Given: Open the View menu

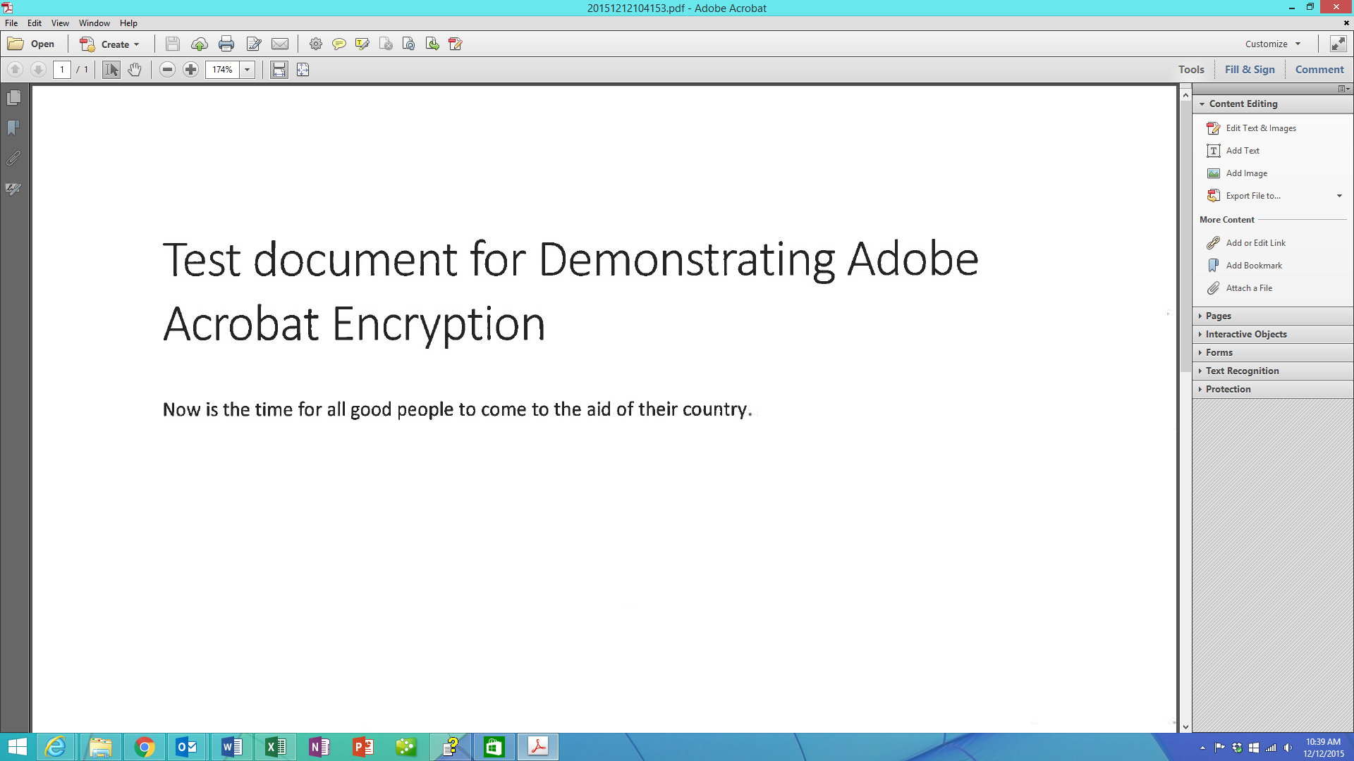Looking at the screenshot, I should 60,23.
